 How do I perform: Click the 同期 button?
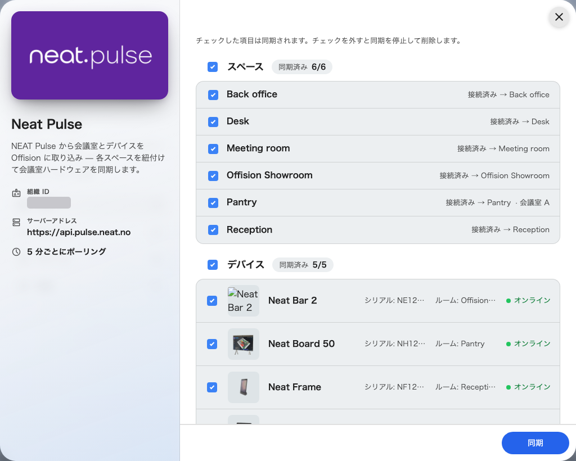point(535,442)
